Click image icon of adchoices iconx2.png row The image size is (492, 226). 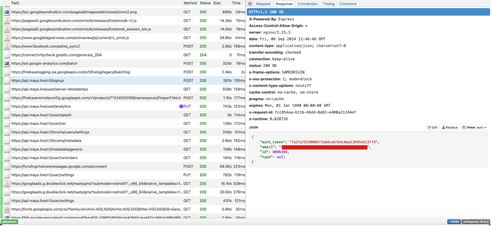tap(7, 12)
